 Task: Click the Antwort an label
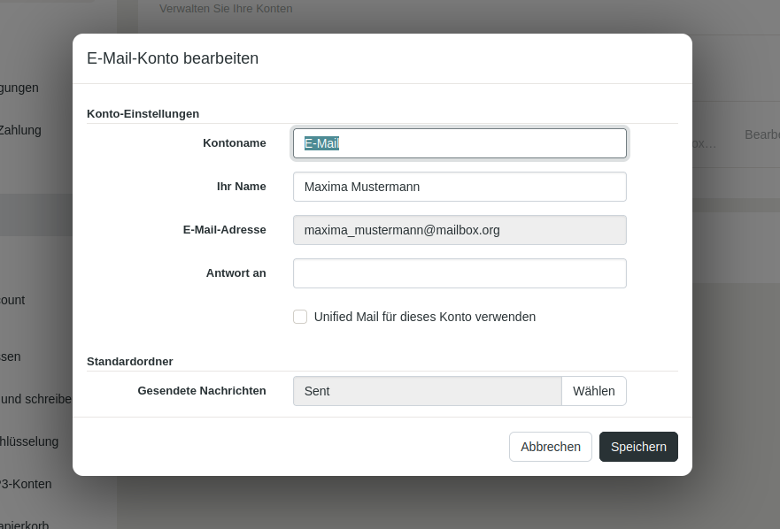click(x=236, y=273)
